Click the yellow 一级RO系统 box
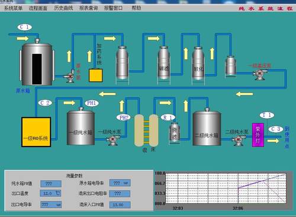The width and height of the screenshot is (296, 217). pos(36,132)
